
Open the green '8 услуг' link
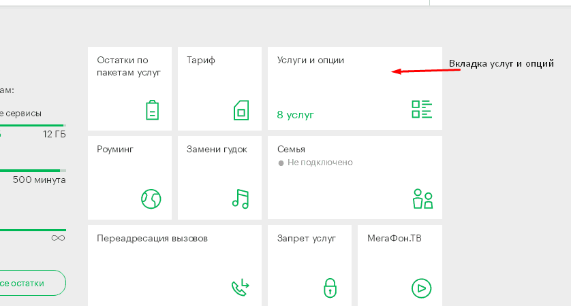(x=295, y=115)
